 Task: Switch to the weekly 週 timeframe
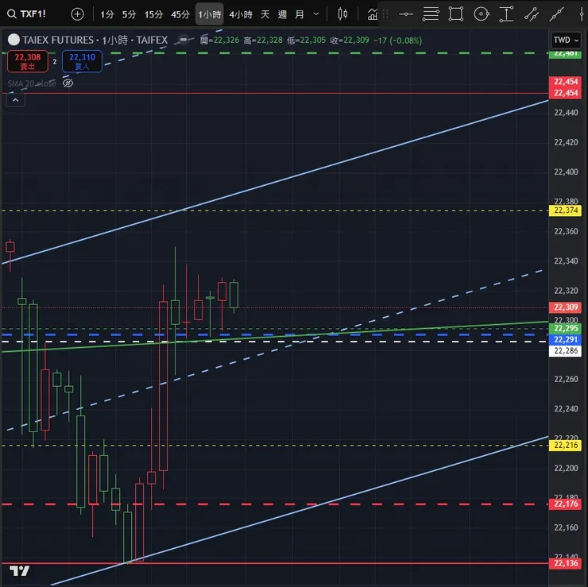tap(282, 14)
